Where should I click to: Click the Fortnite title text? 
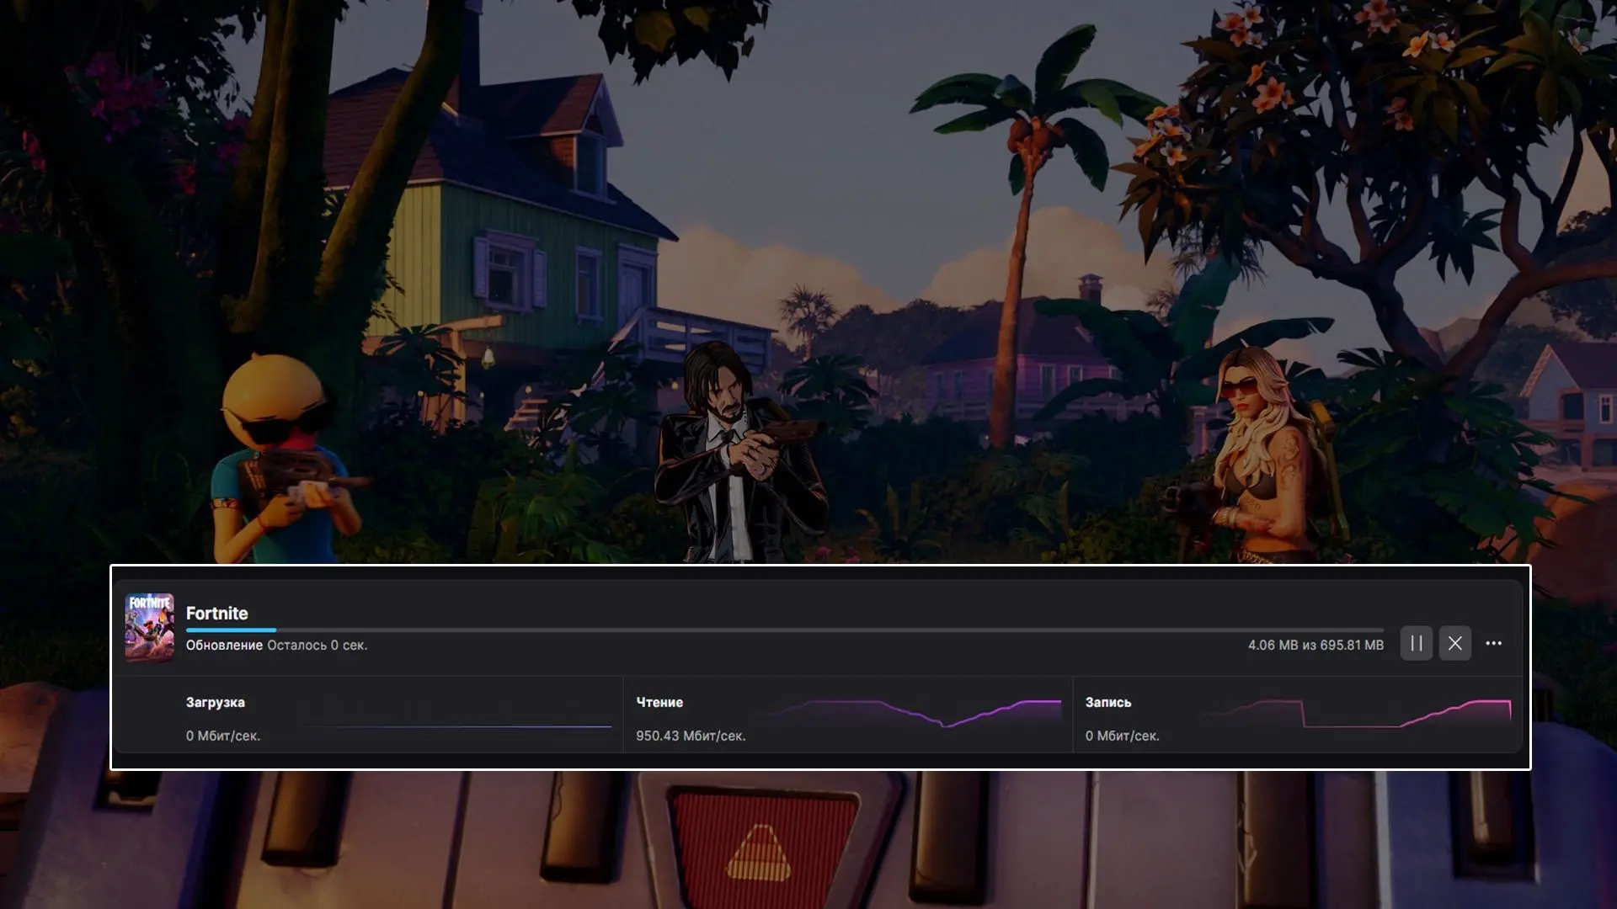pyautogui.click(x=217, y=614)
